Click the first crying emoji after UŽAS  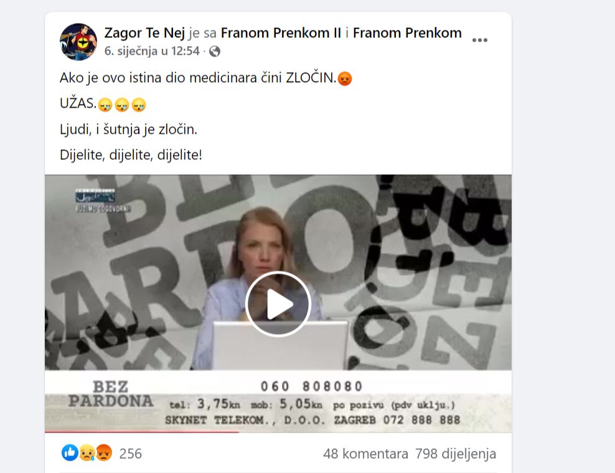click(x=105, y=105)
